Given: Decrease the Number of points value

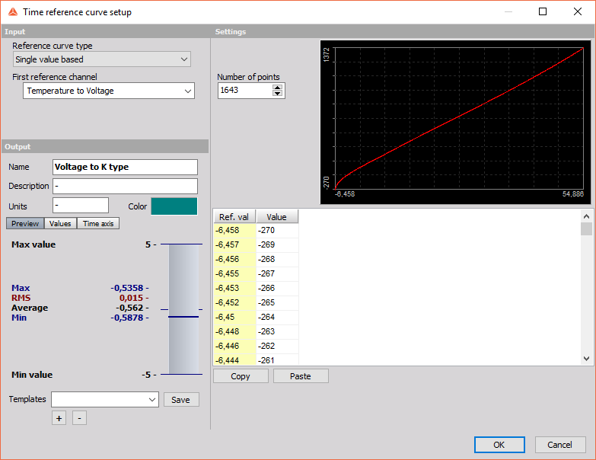Looking at the screenshot, I should point(278,94).
